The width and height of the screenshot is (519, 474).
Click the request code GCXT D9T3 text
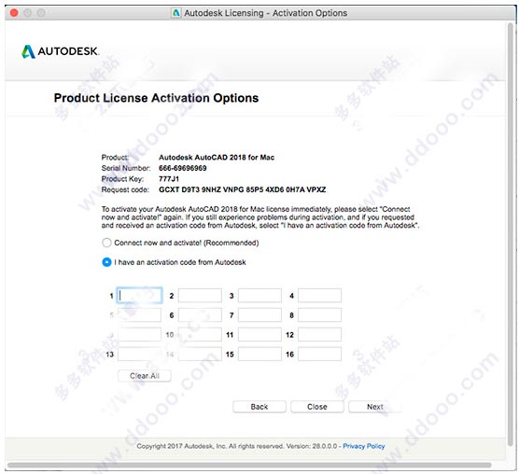click(x=243, y=189)
